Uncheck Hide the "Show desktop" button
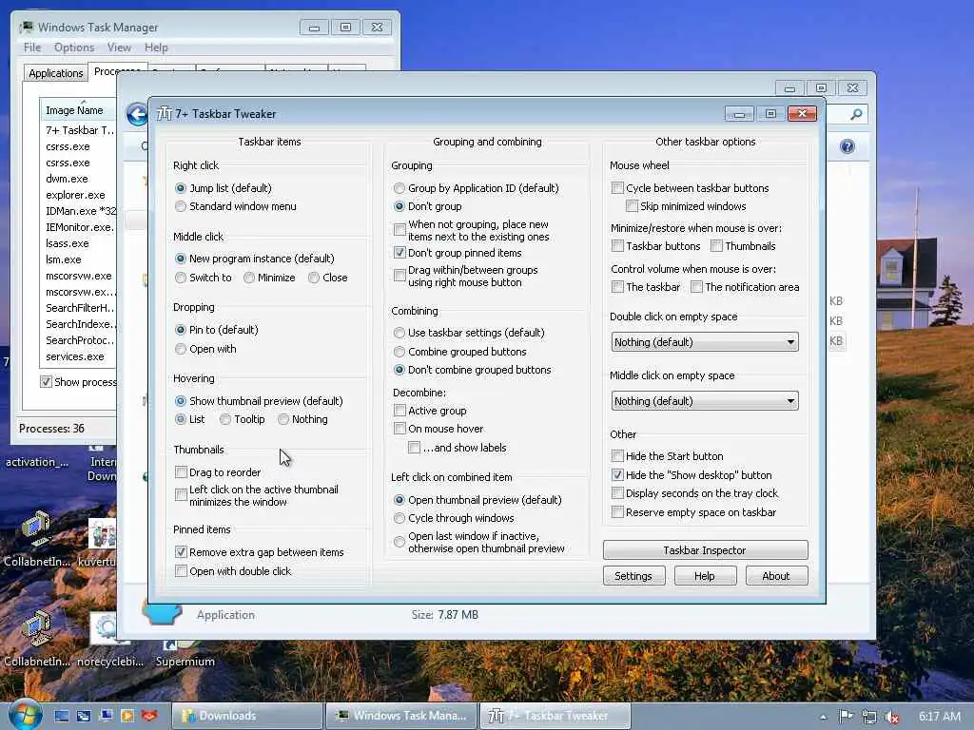Screen dimensions: 974x730 [617, 475]
